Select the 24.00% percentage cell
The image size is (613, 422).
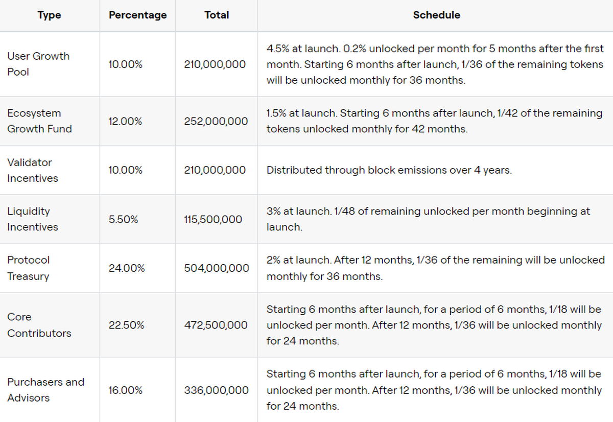[x=126, y=268]
